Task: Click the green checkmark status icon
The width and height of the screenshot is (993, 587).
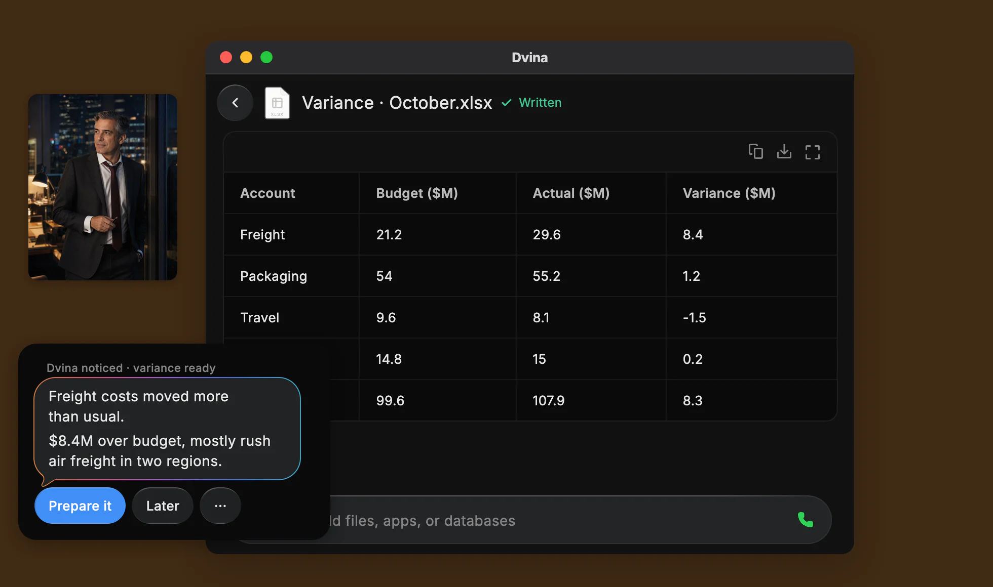Action: pyautogui.click(x=506, y=103)
